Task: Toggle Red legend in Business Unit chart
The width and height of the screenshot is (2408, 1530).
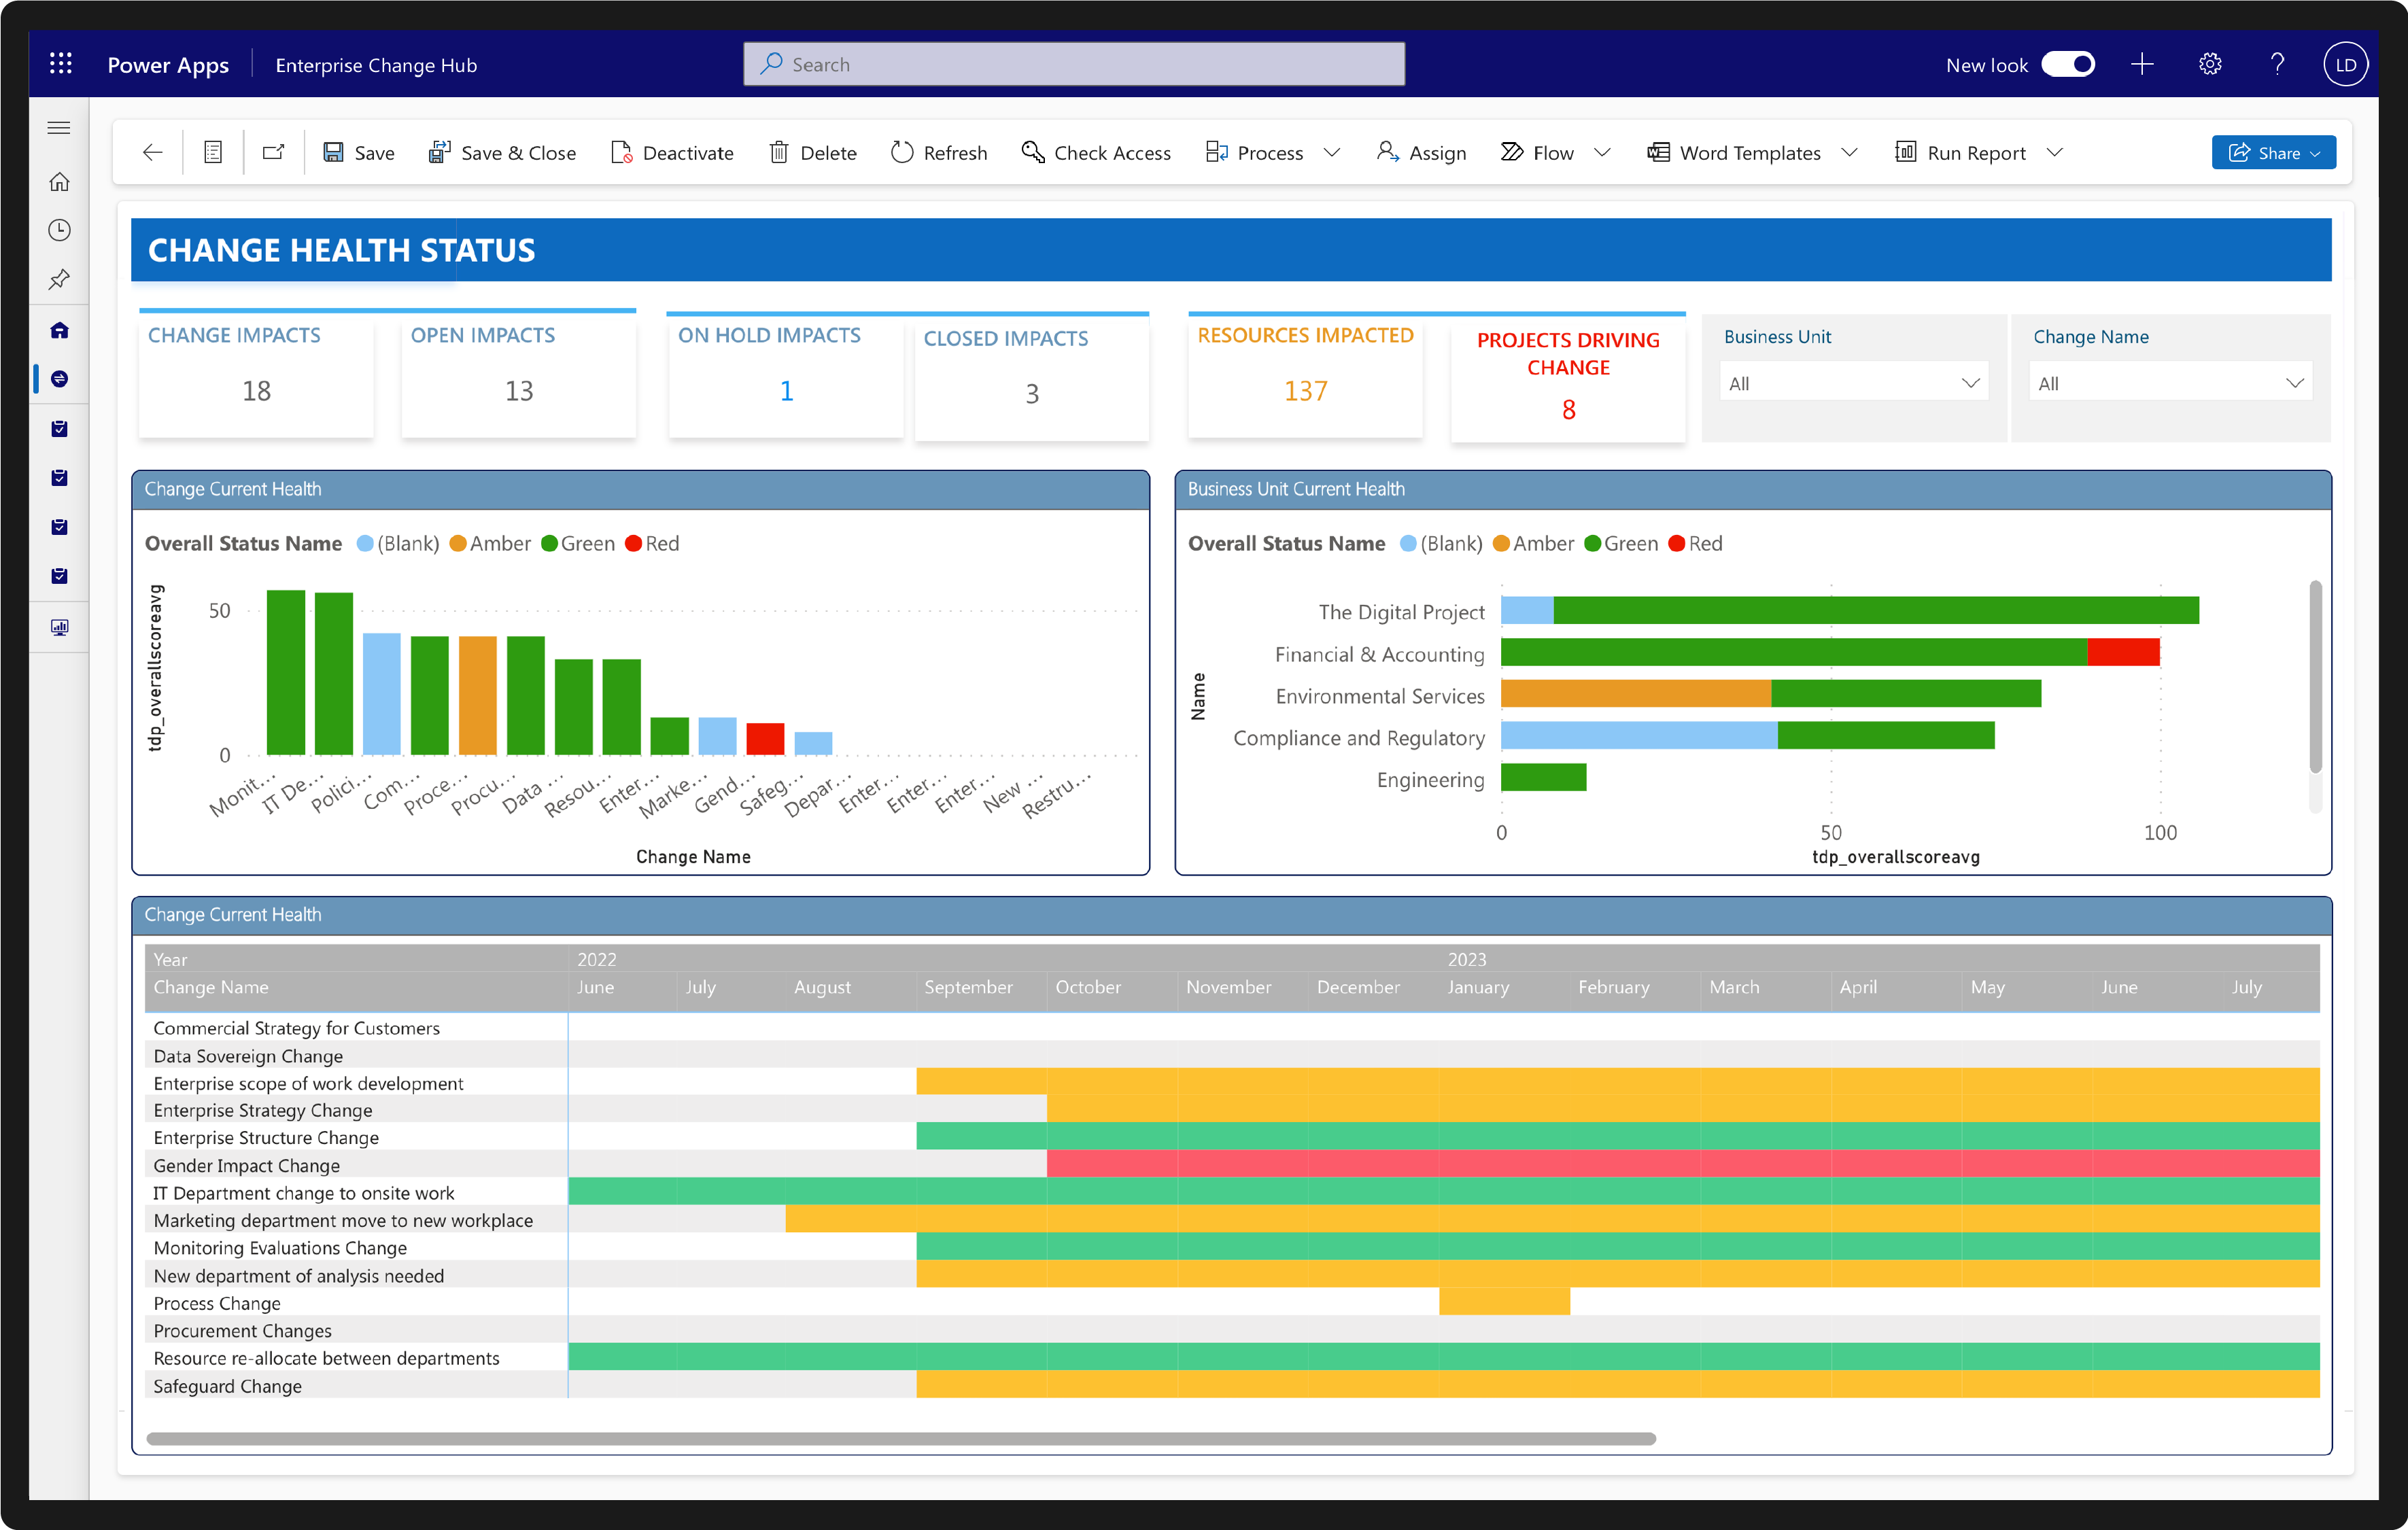Action: (1696, 543)
